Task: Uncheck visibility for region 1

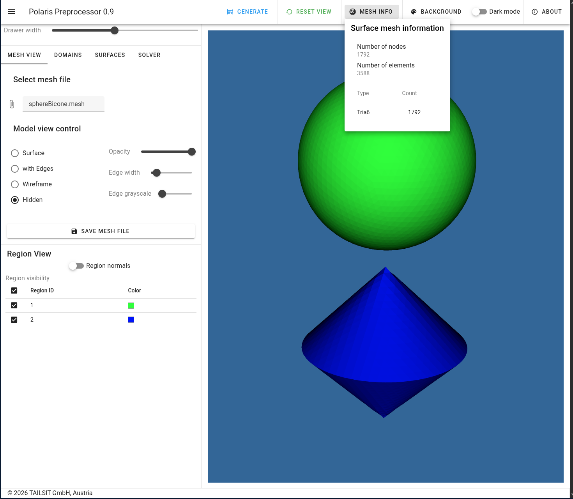Action: pyautogui.click(x=14, y=305)
